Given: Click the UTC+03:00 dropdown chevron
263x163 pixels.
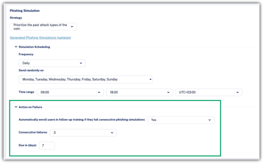Looking at the screenshot, I should click(238, 92).
